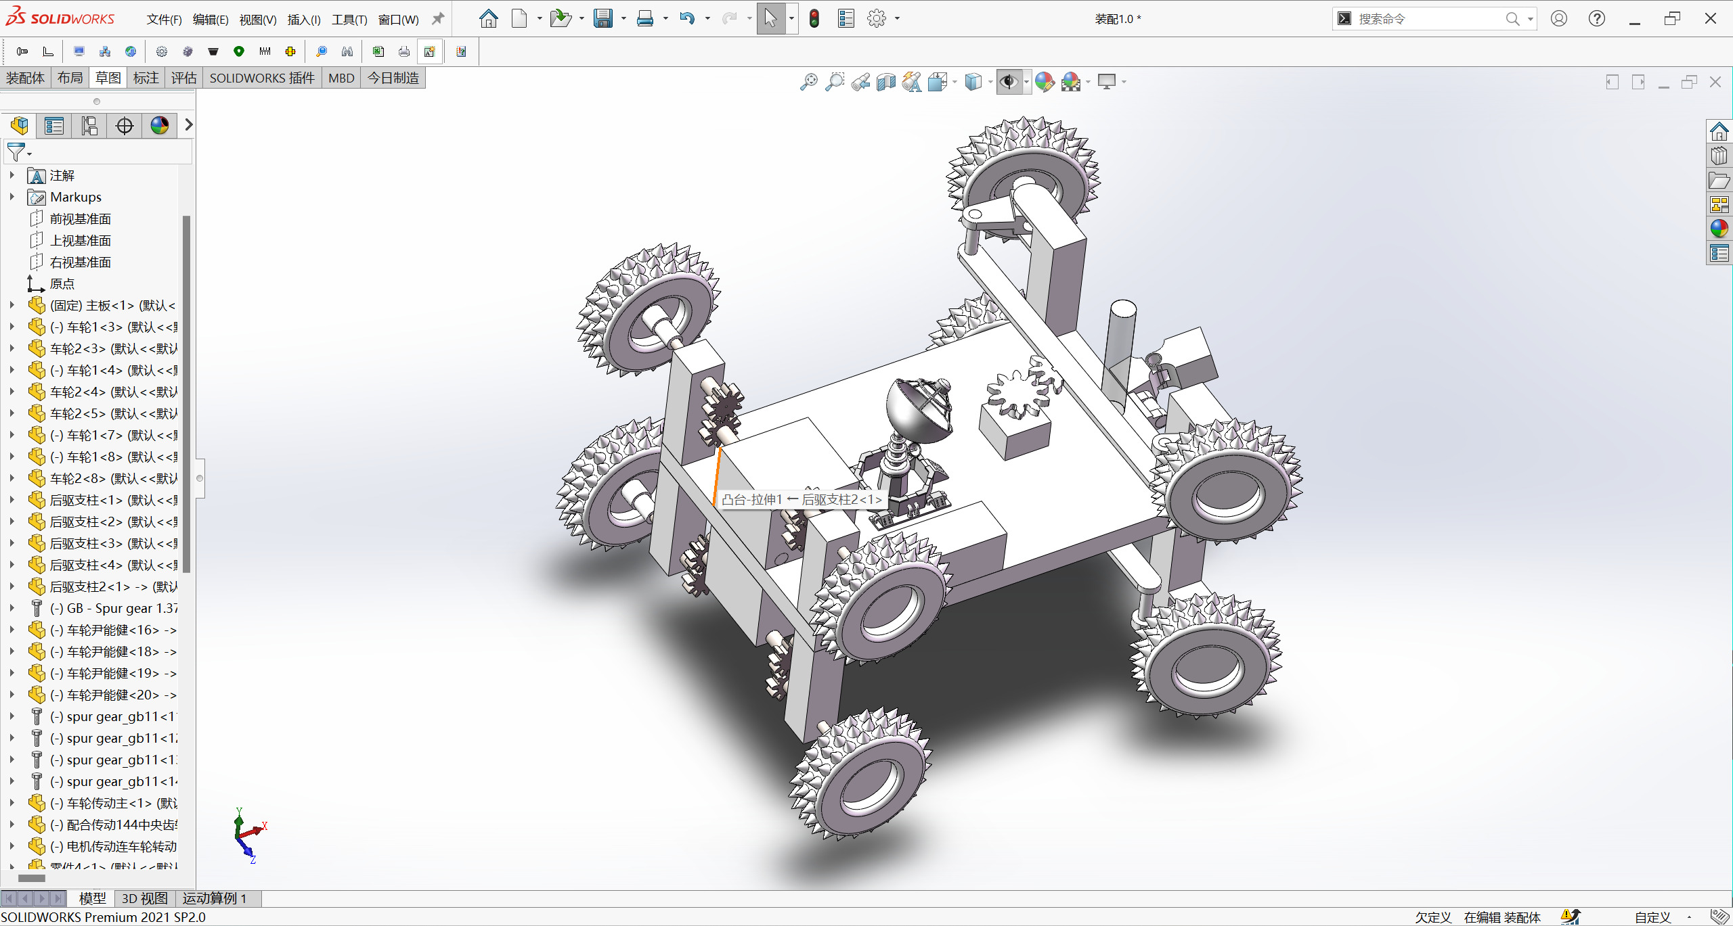Open the Options gear icon
The image size is (1733, 926).
point(877,19)
